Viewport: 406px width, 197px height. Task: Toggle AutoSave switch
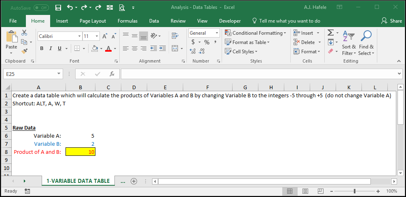pyautogui.click(x=41, y=8)
